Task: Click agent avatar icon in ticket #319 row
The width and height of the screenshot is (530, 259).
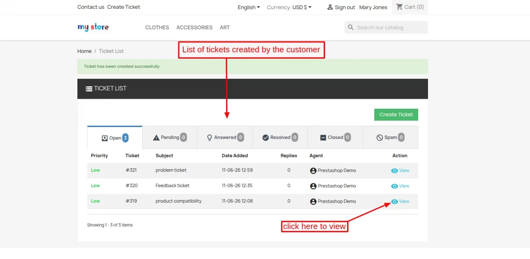Action: pyautogui.click(x=313, y=201)
